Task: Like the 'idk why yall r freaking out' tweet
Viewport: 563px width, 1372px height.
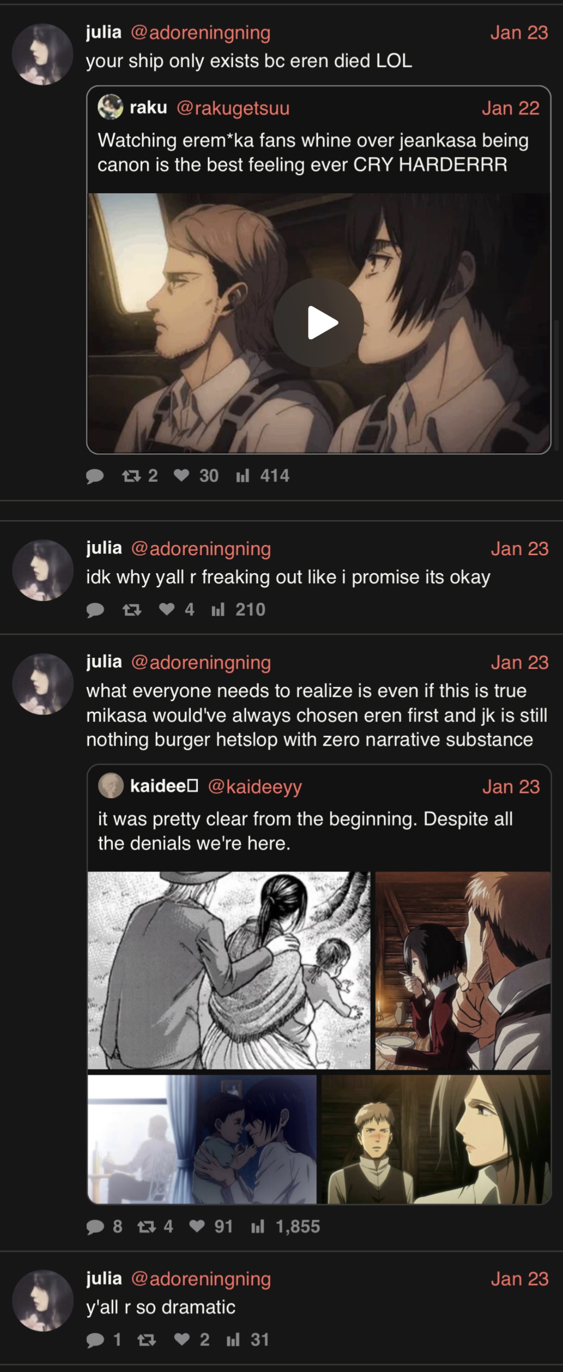Action: pos(177,609)
